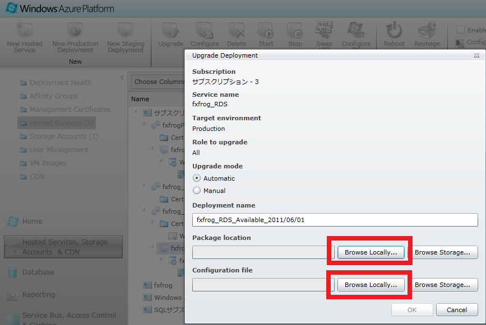Collapse the サブスクリ subscription tree node

(x=136, y=112)
